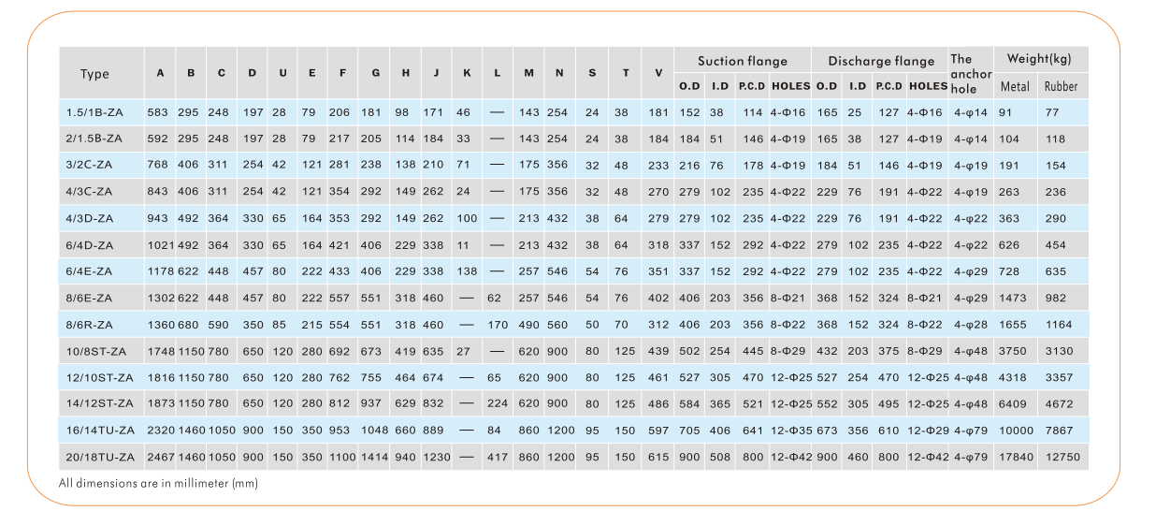Select the 12/10ST-ZA type row label
1156x526 pixels.
pos(98,378)
